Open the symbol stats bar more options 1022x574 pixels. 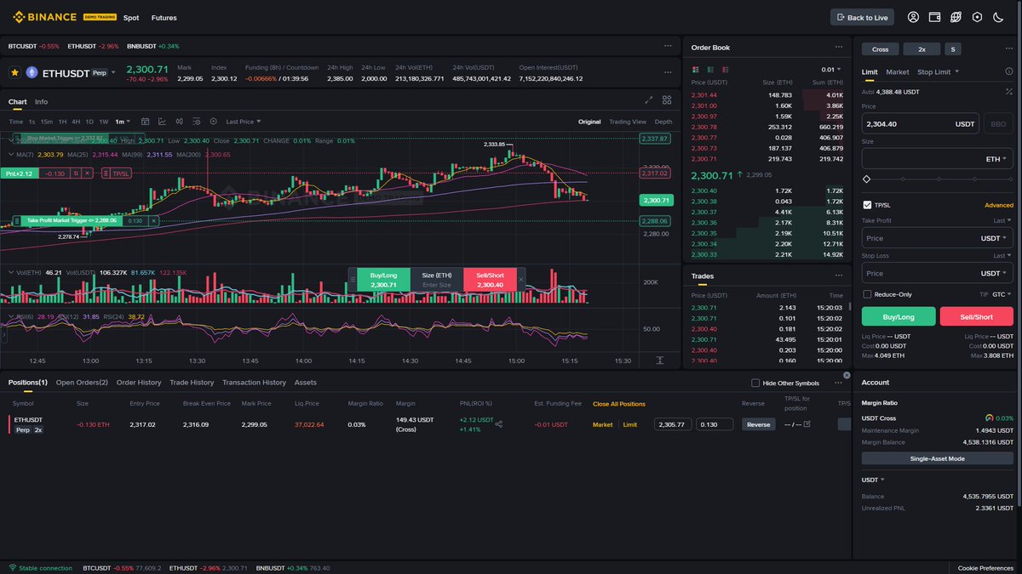(669, 72)
